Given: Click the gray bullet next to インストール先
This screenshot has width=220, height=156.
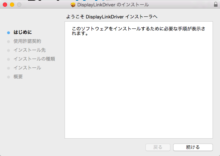Looking at the screenshot, I should click(x=9, y=50).
